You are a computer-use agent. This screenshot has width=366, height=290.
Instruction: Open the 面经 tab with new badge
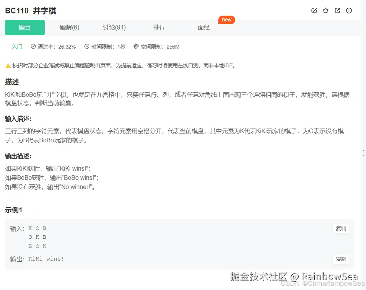coord(203,27)
